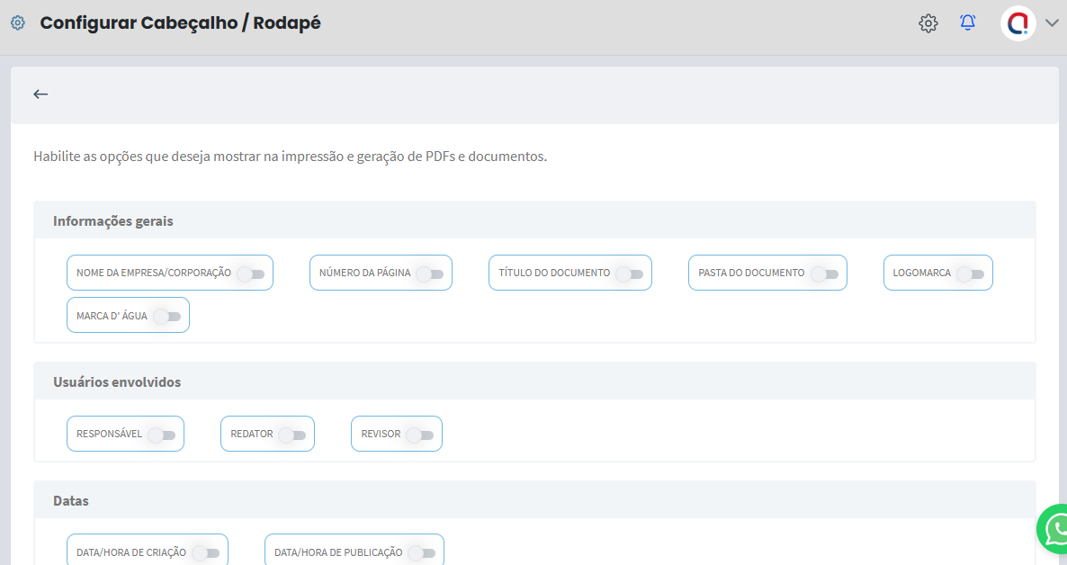The height and width of the screenshot is (565, 1067).
Task: Enable Data/Hora de Publicação switch
Action: coord(422,552)
